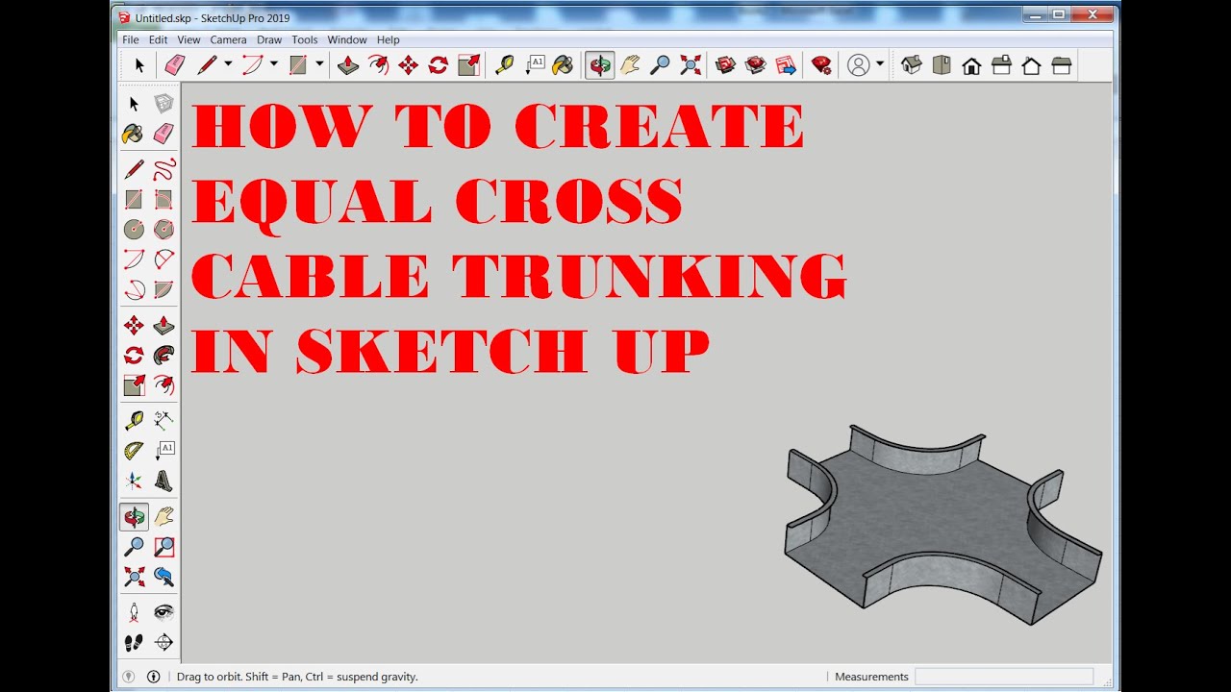The image size is (1231, 692).
Task: Select the Offset tool in top toolbar
Action: pyautogui.click(x=379, y=65)
